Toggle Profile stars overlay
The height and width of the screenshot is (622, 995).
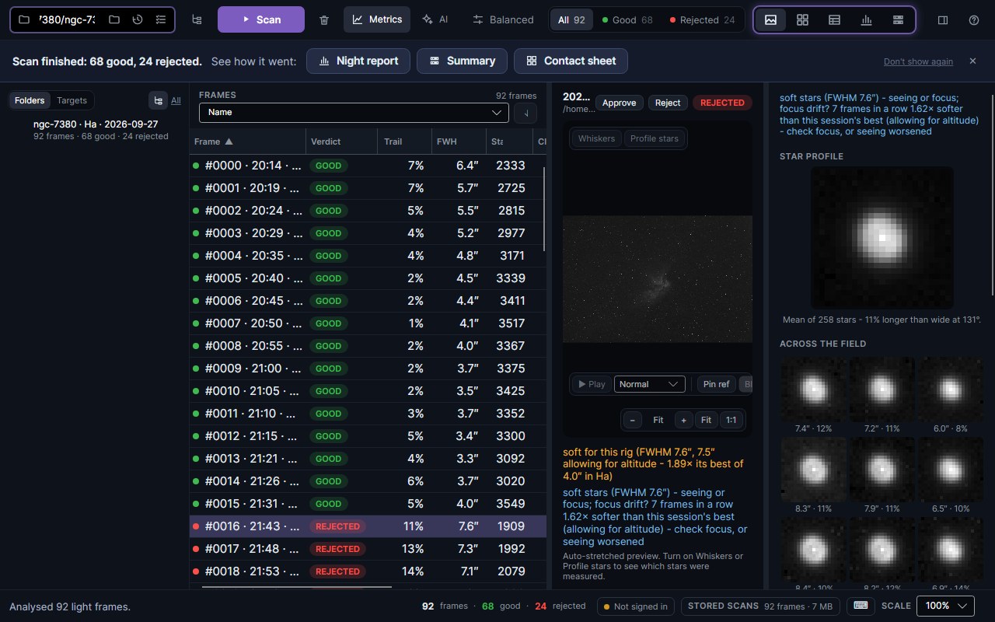point(654,138)
